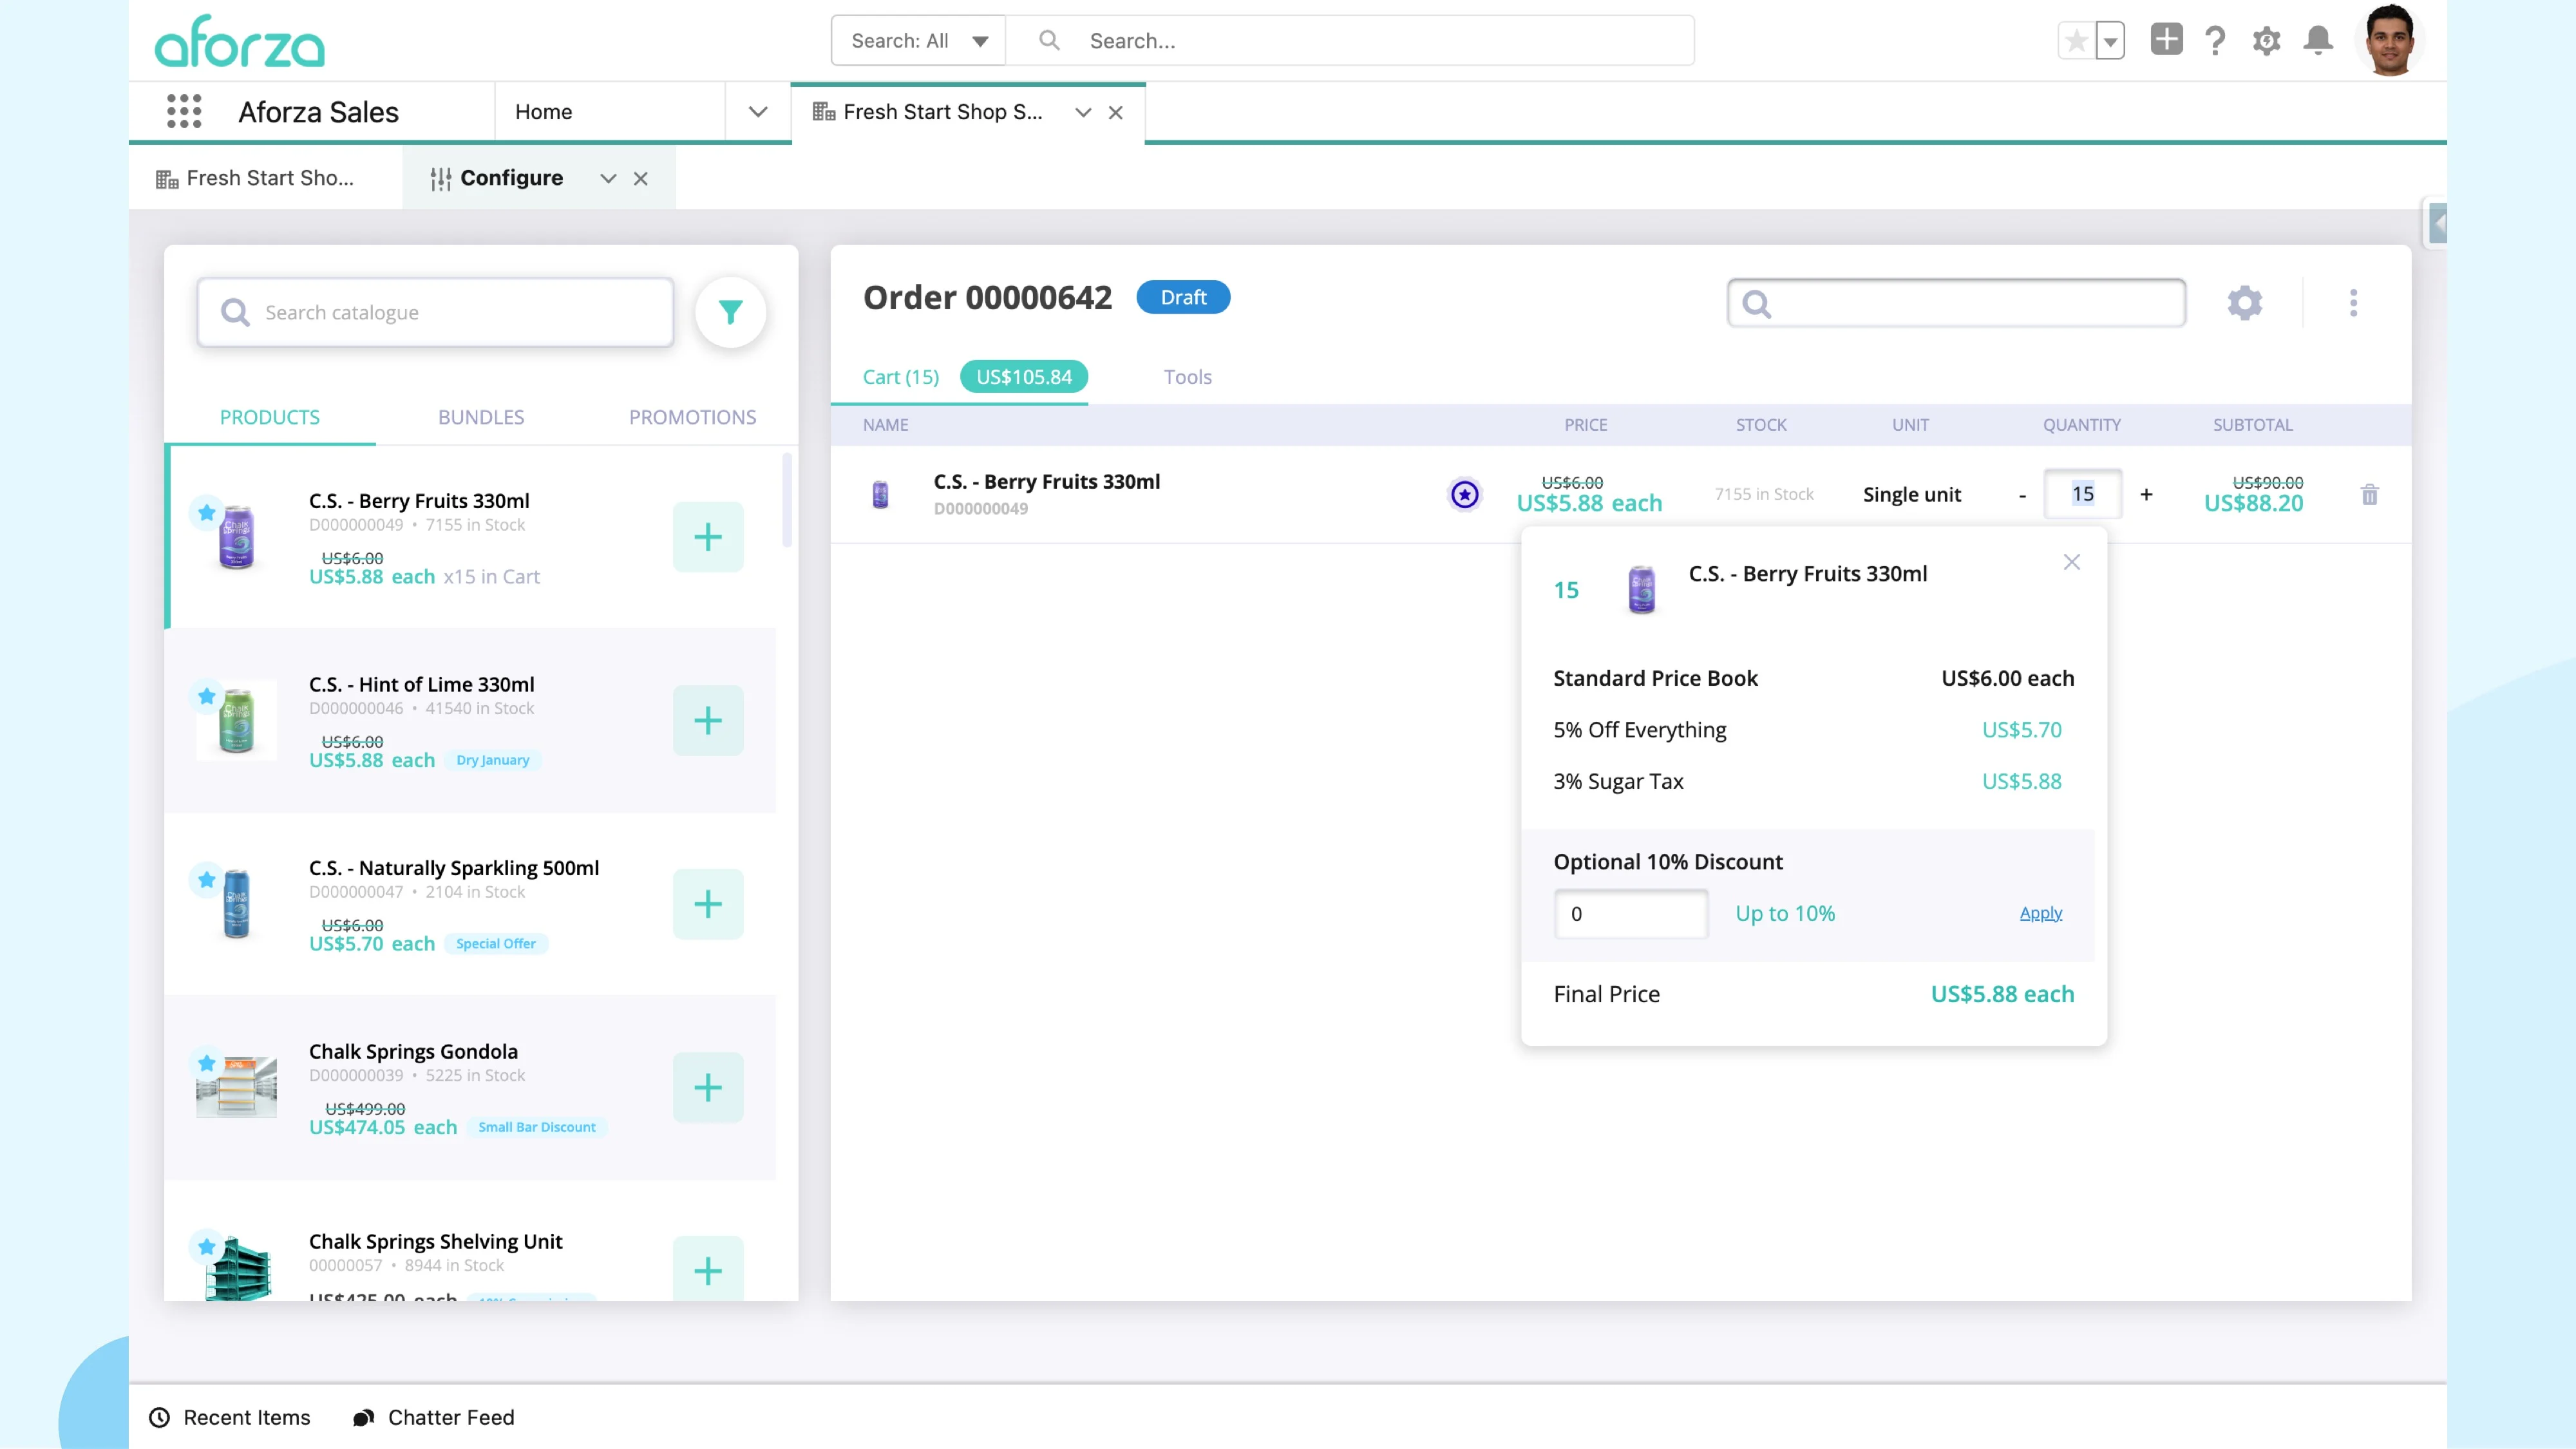Open Fresh Start Shop tab actions chevron
This screenshot has height=1449, width=2576.
pos(1082,113)
